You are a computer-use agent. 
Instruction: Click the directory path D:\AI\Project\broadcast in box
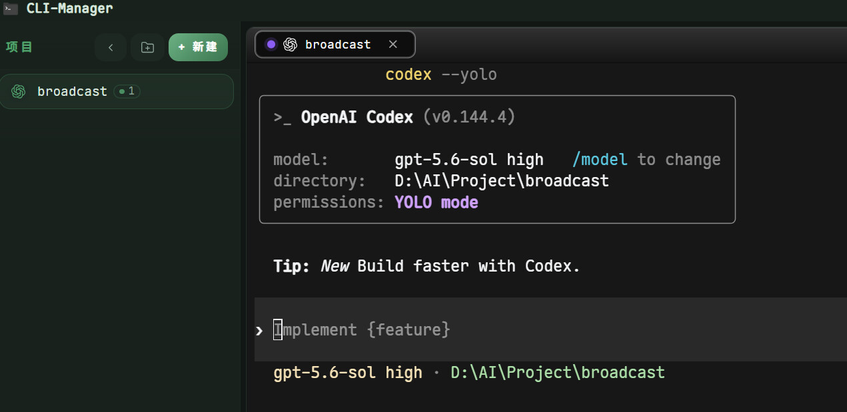coord(502,181)
